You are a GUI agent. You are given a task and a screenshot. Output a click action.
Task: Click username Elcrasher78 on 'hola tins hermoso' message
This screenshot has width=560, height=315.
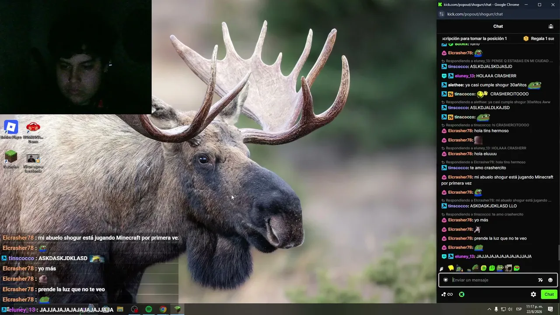click(x=460, y=131)
